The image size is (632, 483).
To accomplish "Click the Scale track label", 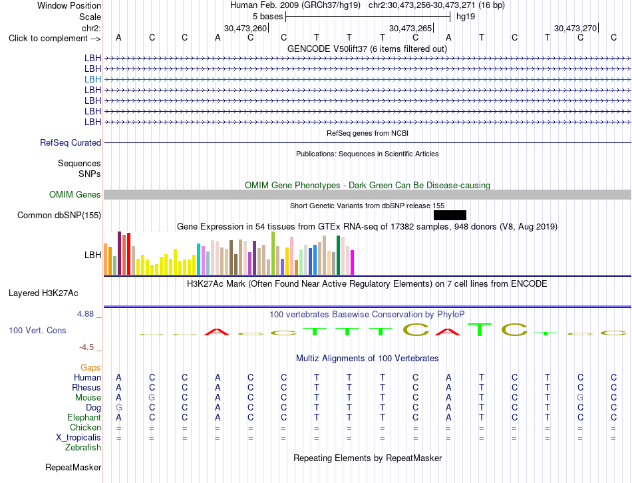I will 90,17.
